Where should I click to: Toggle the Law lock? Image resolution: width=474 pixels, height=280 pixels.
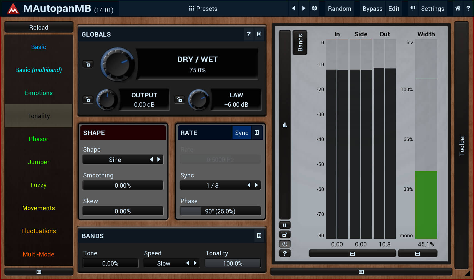[x=180, y=100]
